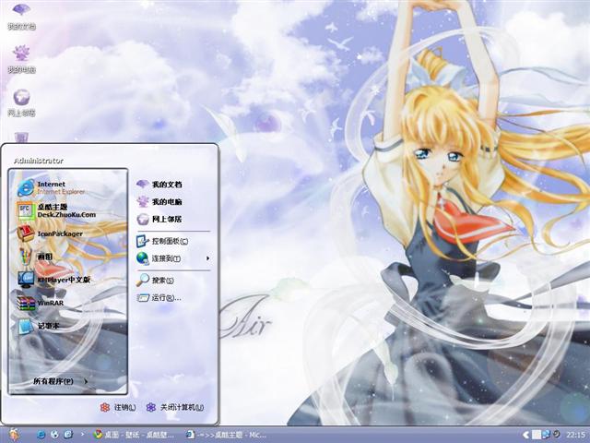
Task: Open Internet Explorer quick launch icon
Action: (41, 435)
